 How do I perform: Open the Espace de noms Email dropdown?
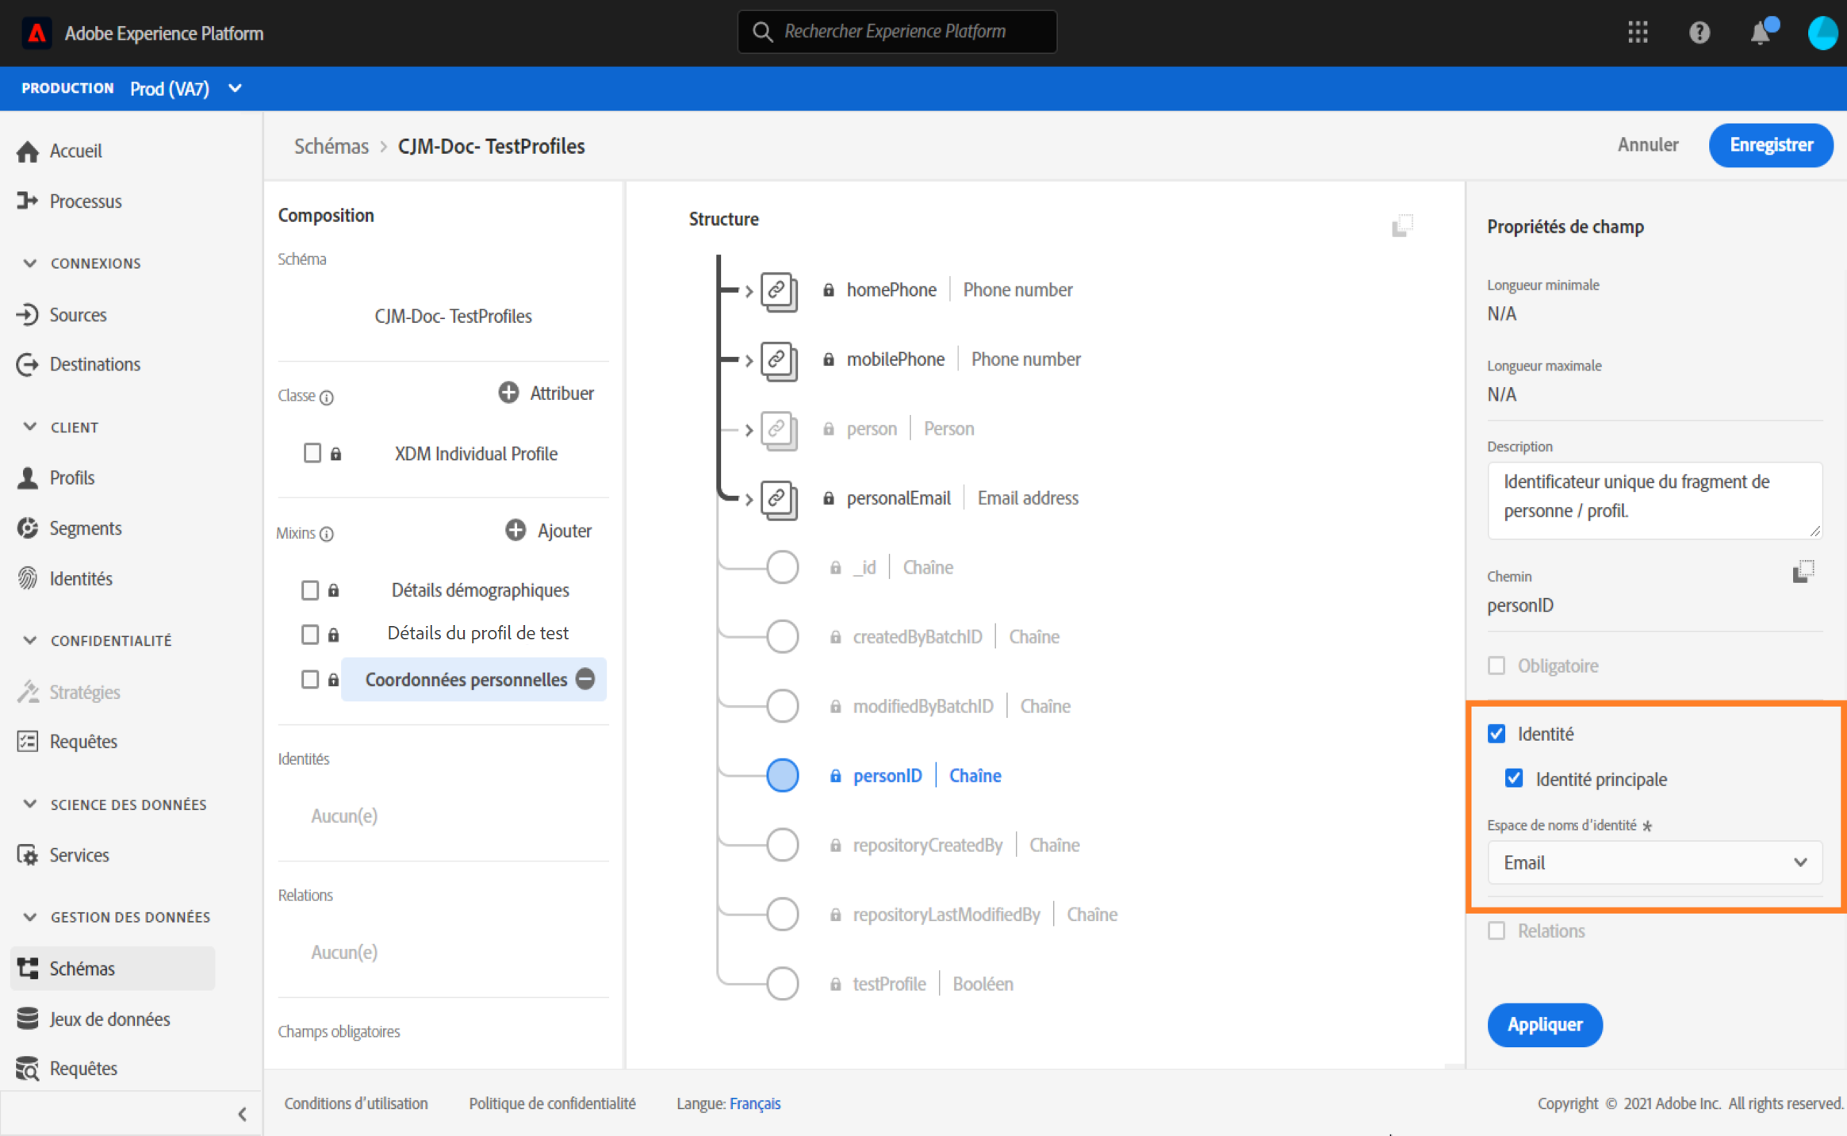[x=1654, y=862]
